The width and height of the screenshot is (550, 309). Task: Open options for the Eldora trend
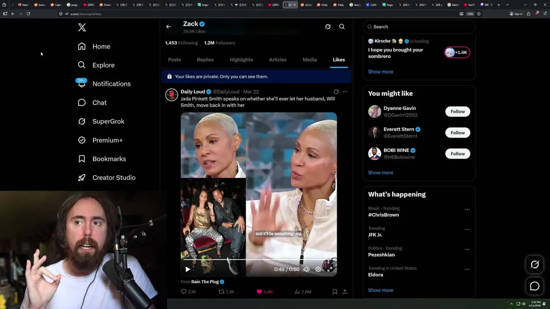[467, 270]
